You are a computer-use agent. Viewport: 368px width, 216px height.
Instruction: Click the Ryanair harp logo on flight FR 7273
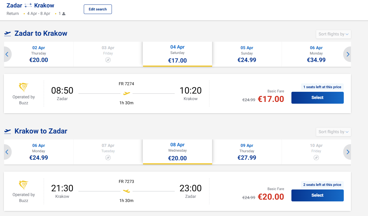point(24,185)
